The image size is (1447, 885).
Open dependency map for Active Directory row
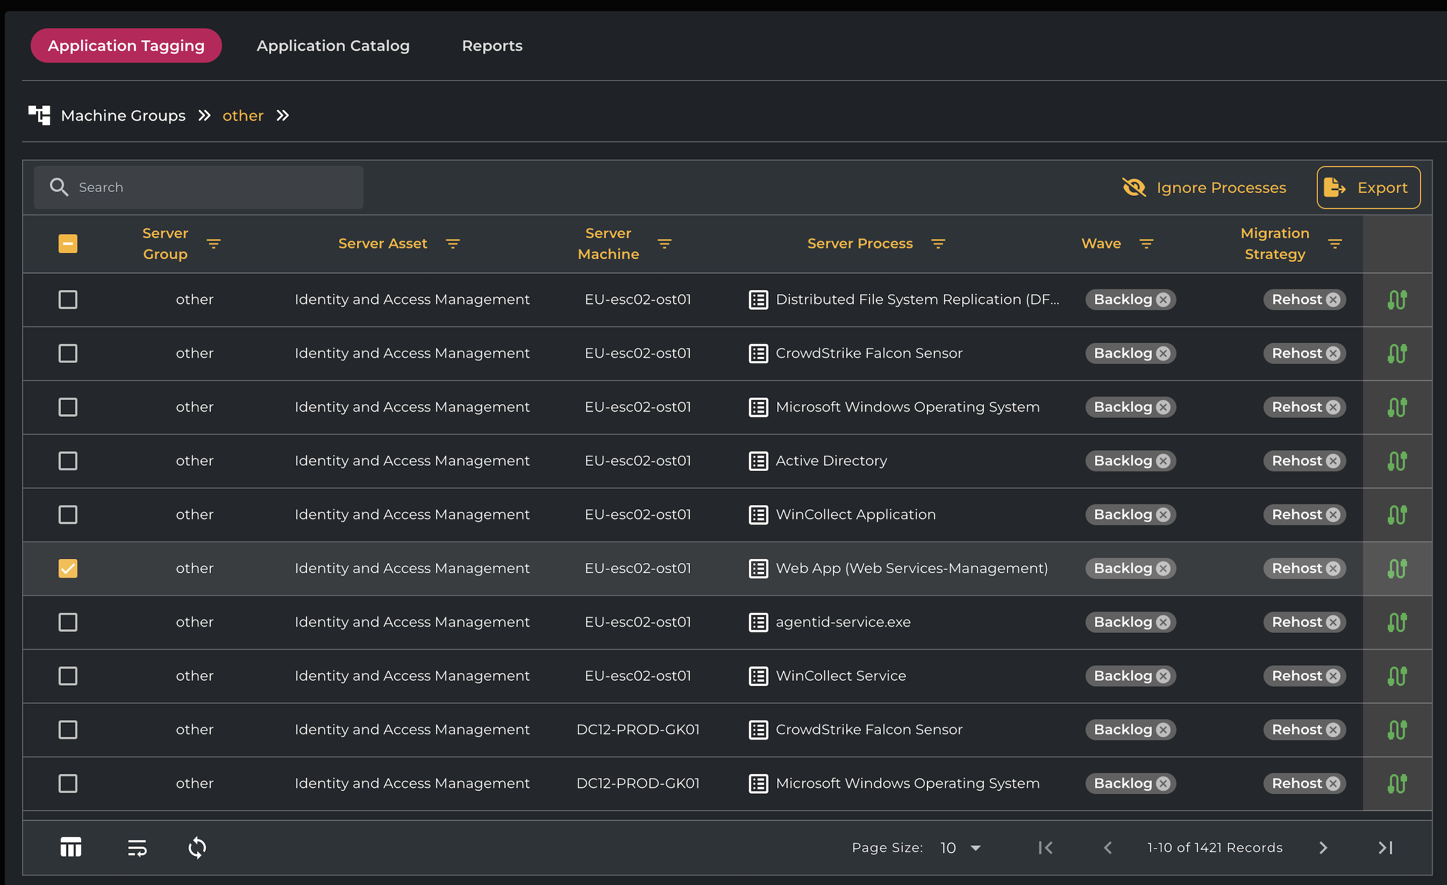click(1396, 461)
